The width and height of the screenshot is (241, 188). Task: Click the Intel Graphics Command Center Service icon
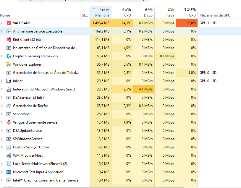(9, 181)
